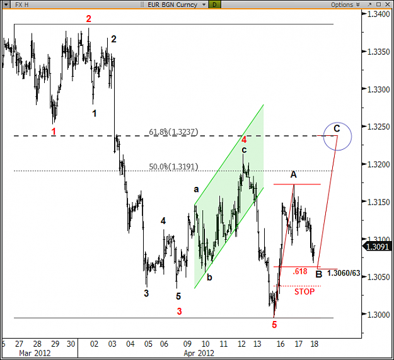
Task: Click the current price tag 1.3091
Action: 378,247
